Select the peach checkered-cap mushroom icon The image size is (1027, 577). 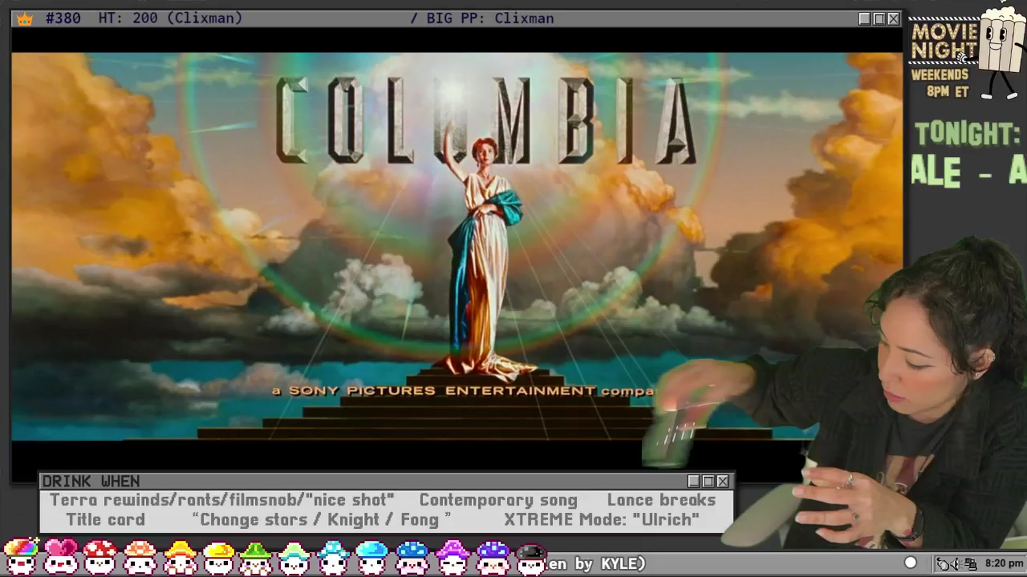pyautogui.click(x=140, y=557)
